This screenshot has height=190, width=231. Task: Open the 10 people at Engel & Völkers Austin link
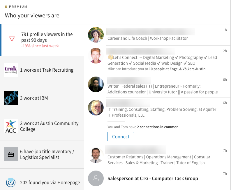[x=177, y=69]
